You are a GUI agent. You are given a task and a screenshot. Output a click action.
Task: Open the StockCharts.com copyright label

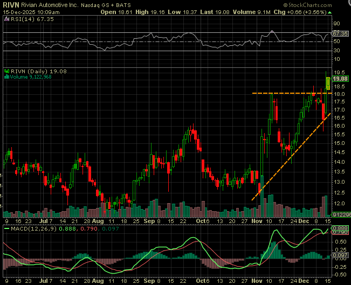tap(307, 5)
